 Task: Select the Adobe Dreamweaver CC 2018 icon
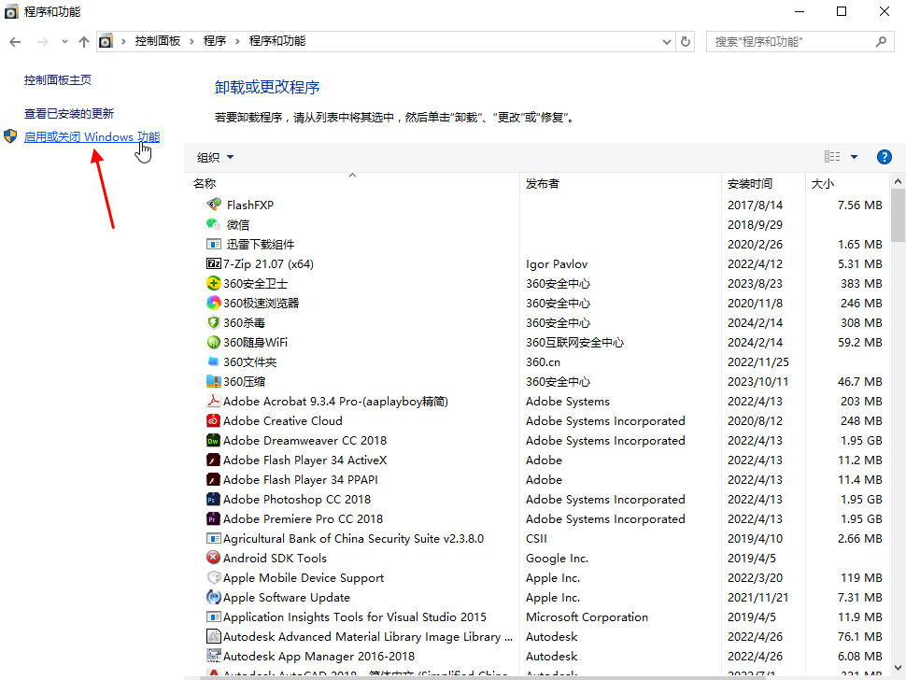click(213, 441)
